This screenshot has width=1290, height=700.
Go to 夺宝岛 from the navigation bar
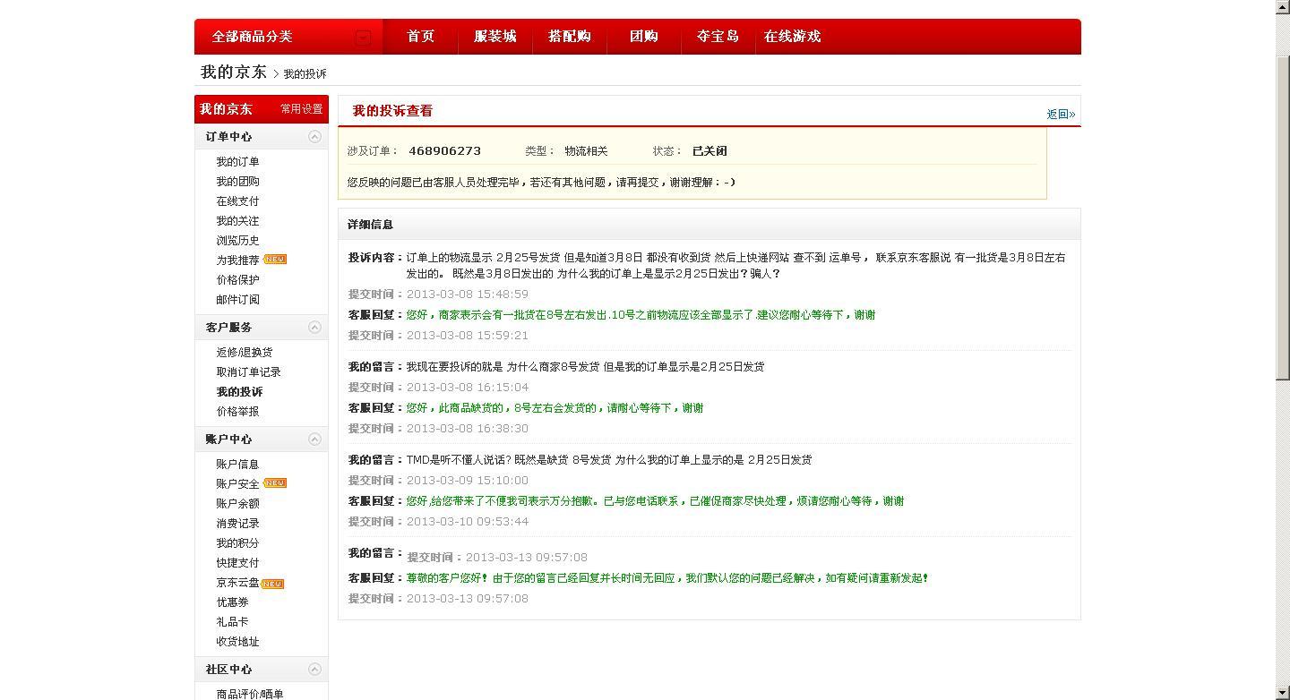click(x=718, y=37)
